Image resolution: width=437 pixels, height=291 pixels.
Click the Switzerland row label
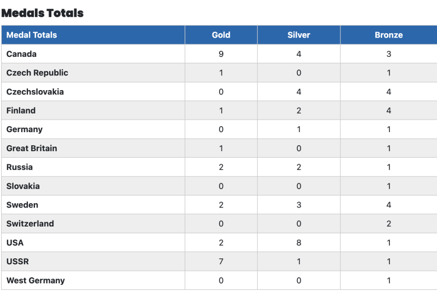30,224
